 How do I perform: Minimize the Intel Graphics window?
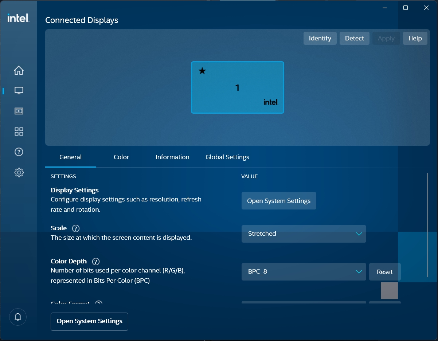(385, 8)
